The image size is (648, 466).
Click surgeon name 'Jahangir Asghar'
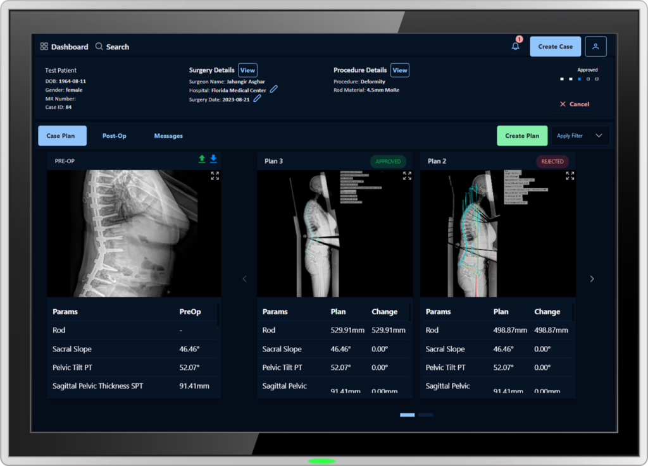(246, 82)
